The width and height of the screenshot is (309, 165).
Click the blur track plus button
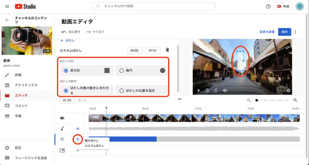click(x=78, y=139)
